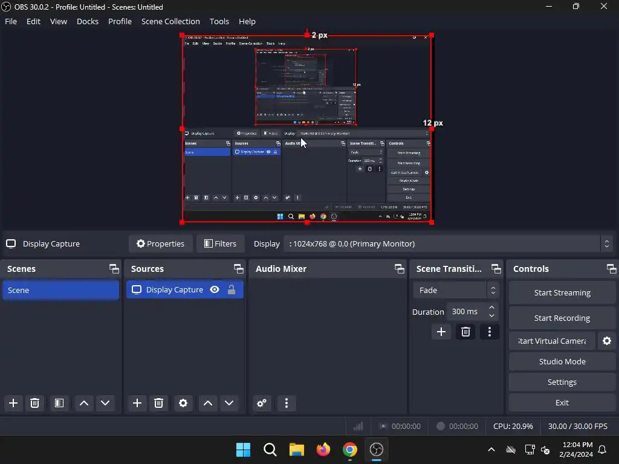The width and height of the screenshot is (619, 464).
Task: Pop out the Scenes dock
Action: tap(114, 269)
